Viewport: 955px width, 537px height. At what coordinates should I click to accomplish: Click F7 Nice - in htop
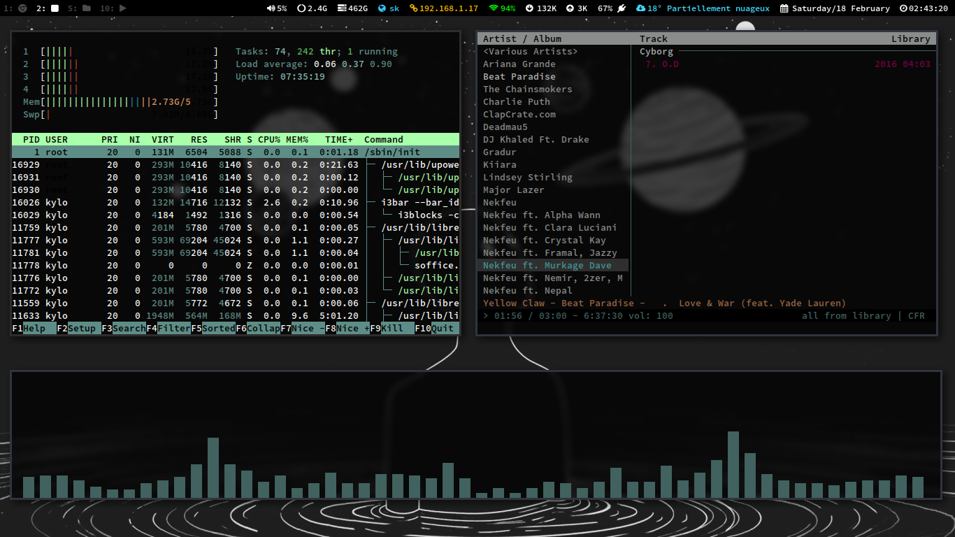click(303, 328)
